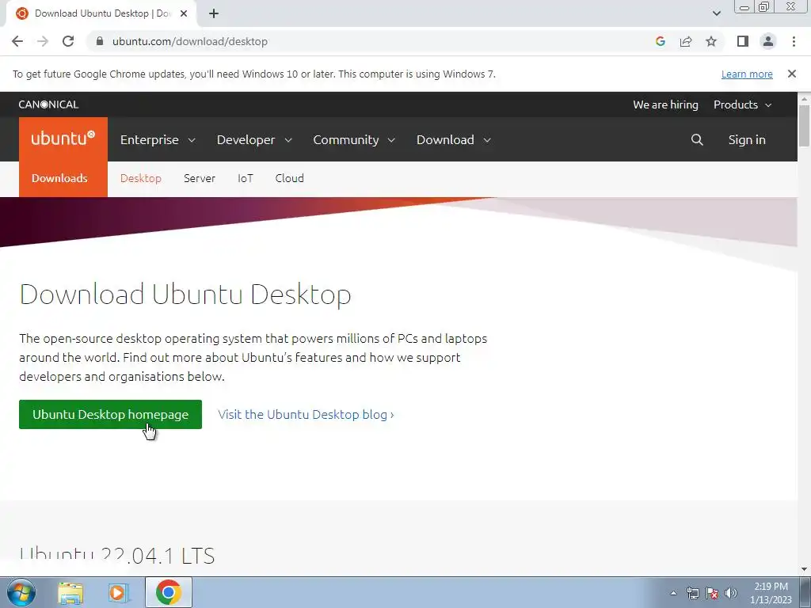Open a new tab with plus icon

[x=214, y=13]
